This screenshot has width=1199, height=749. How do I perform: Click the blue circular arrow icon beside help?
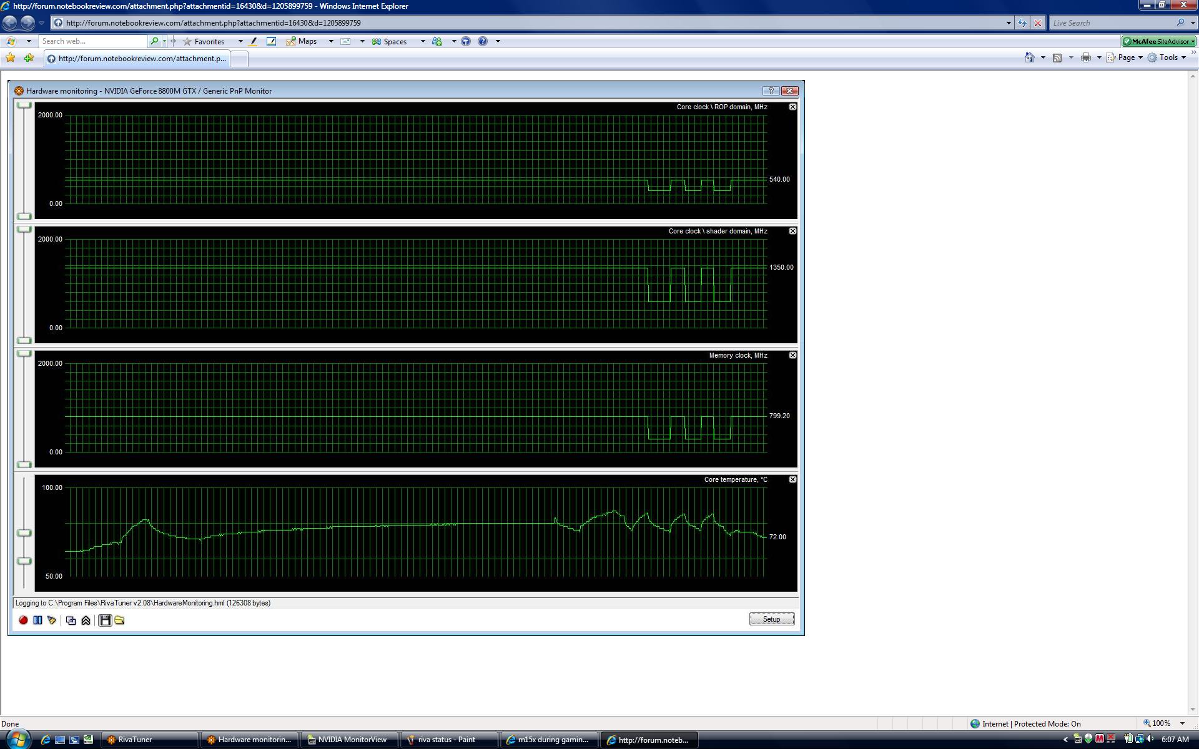(466, 41)
